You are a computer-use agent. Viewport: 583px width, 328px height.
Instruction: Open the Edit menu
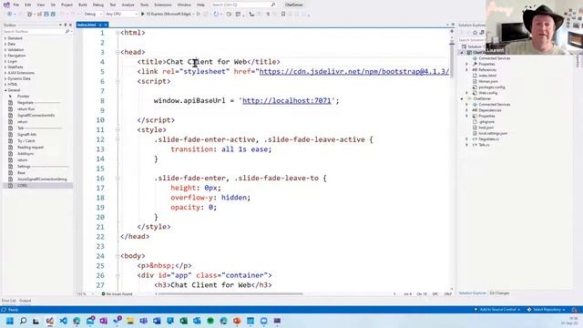[x=28, y=5]
